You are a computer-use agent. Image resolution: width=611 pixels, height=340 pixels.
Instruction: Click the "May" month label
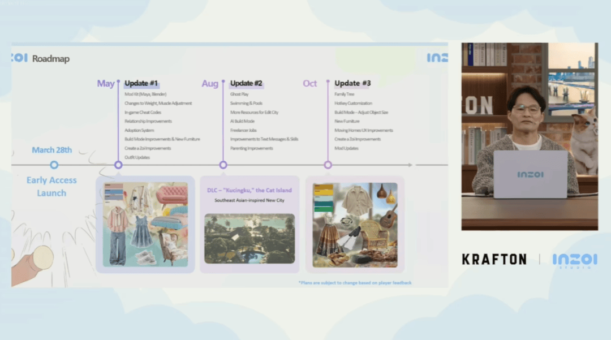click(x=106, y=83)
